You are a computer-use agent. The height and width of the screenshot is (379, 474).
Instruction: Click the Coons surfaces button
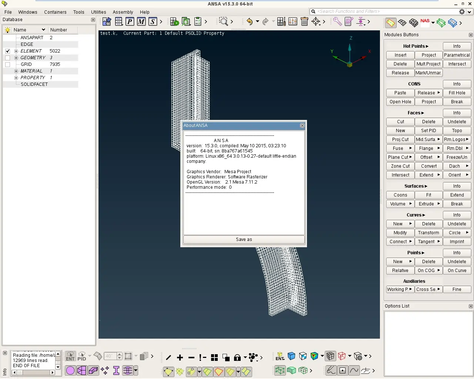point(400,195)
